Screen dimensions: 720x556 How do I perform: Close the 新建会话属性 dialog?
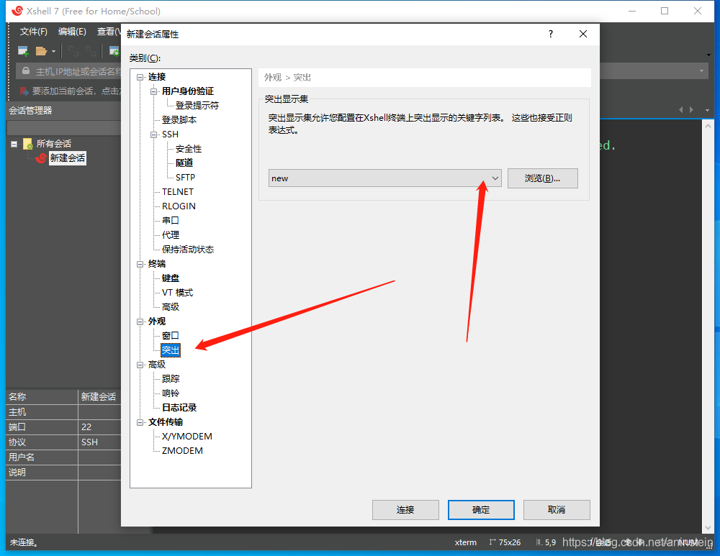[583, 34]
